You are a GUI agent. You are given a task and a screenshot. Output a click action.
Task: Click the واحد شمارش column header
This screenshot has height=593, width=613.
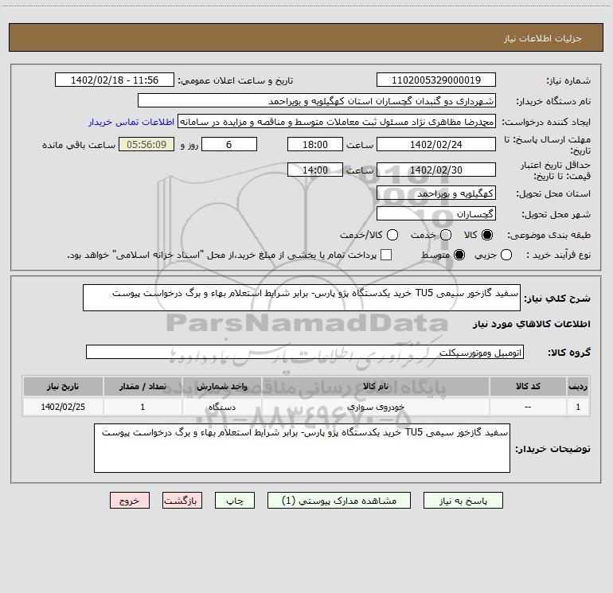point(221,386)
